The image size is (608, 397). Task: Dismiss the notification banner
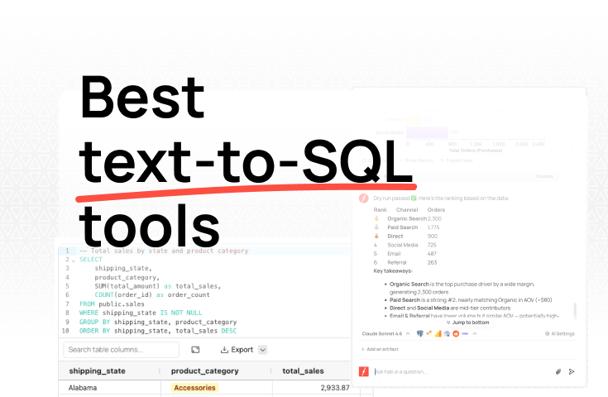click(x=544, y=176)
